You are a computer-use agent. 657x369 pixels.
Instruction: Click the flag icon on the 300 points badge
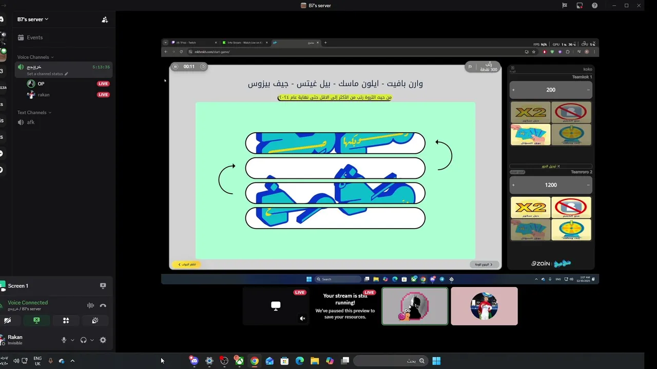(470, 67)
